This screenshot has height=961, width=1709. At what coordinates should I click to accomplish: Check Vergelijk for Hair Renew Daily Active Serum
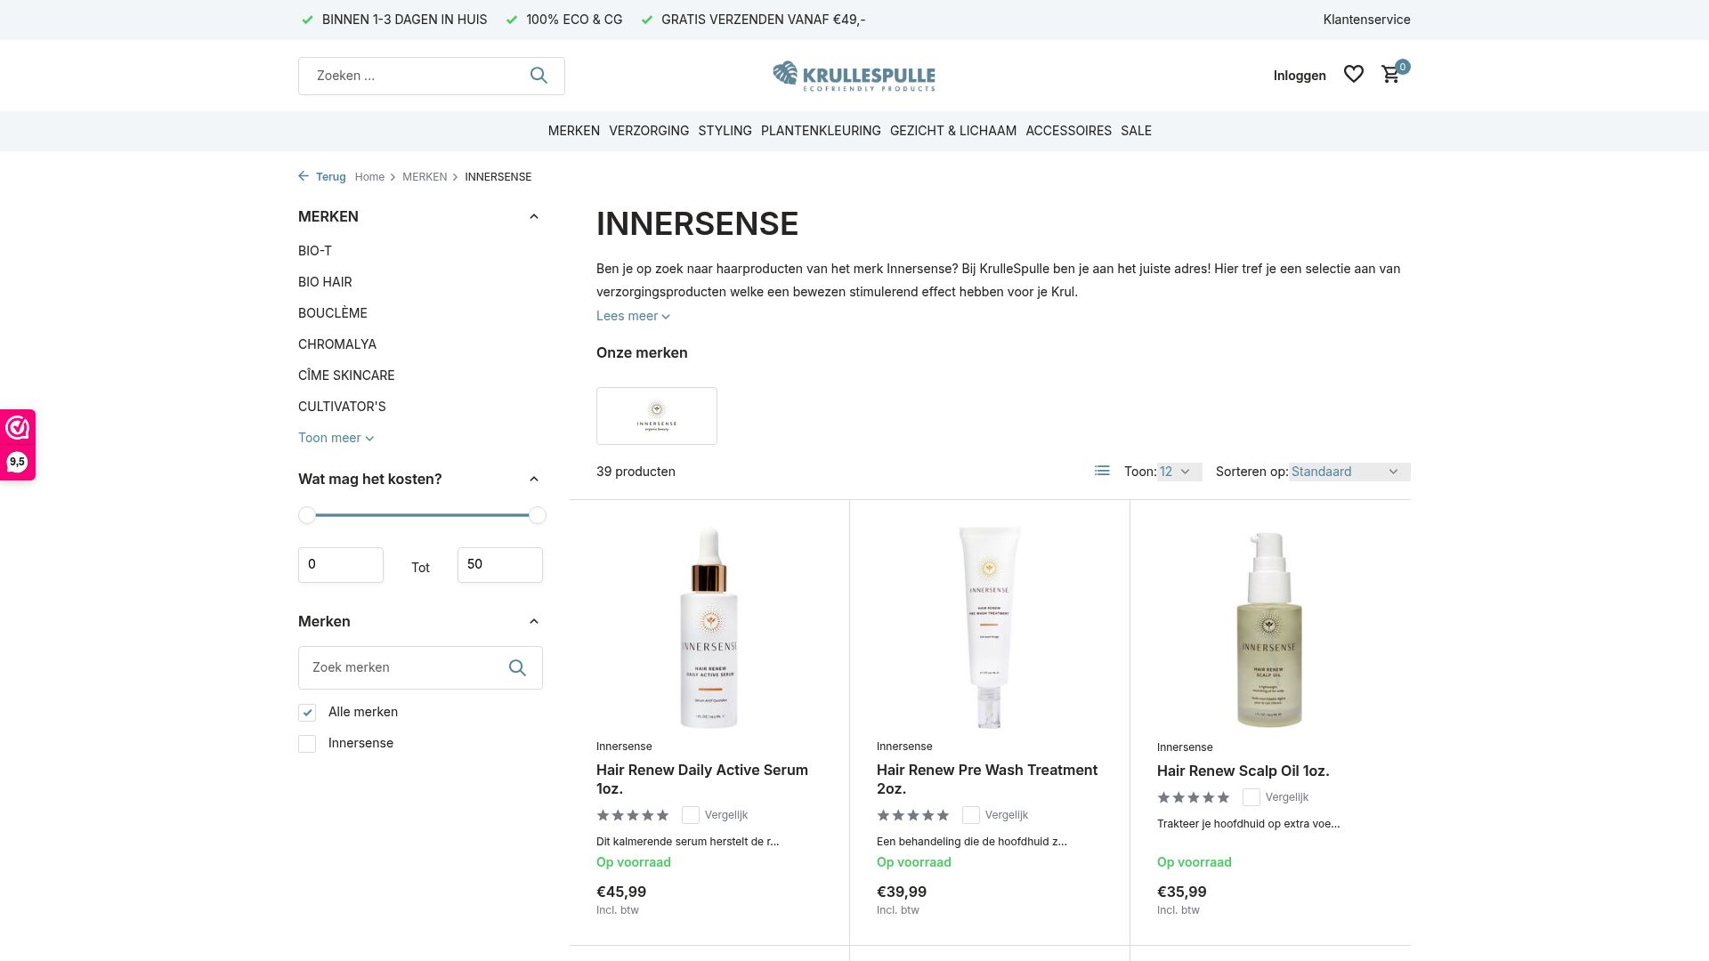(691, 815)
